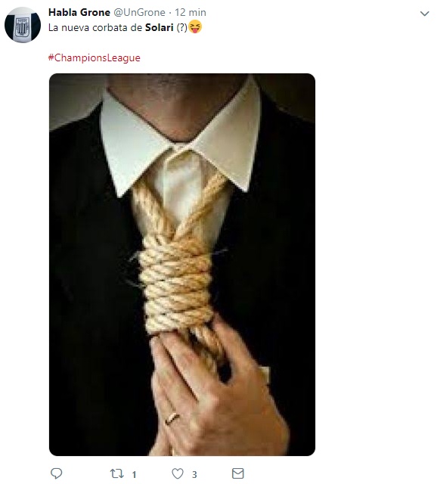The height and width of the screenshot is (484, 437).
Task: Click the reply speech bubble icon
Action: [56, 473]
